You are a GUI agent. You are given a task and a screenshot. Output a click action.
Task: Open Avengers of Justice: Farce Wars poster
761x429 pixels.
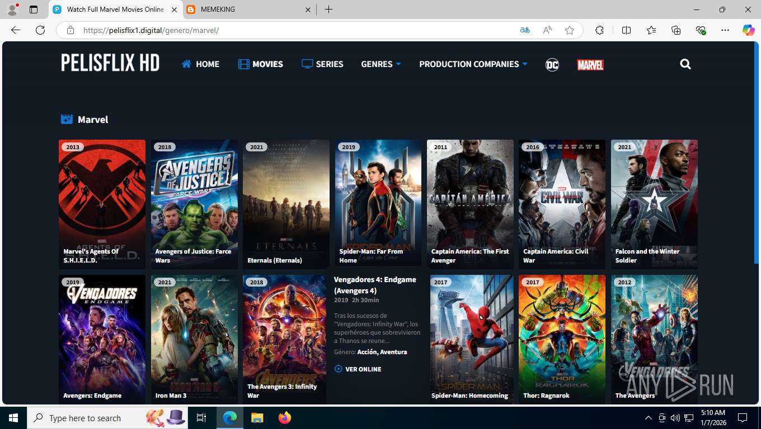(194, 204)
